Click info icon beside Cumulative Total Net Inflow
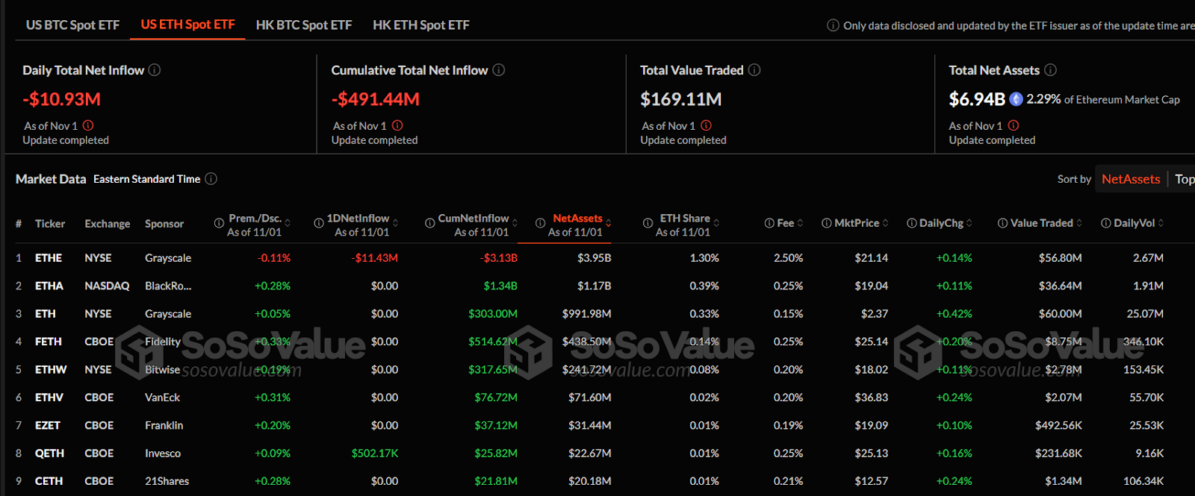Image resolution: width=1195 pixels, height=496 pixels. coord(499,70)
